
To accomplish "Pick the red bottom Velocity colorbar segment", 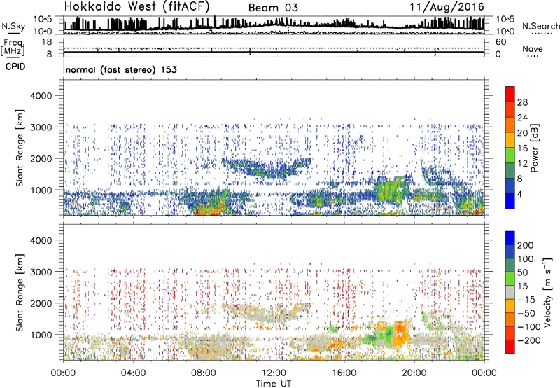I will 510,347.
